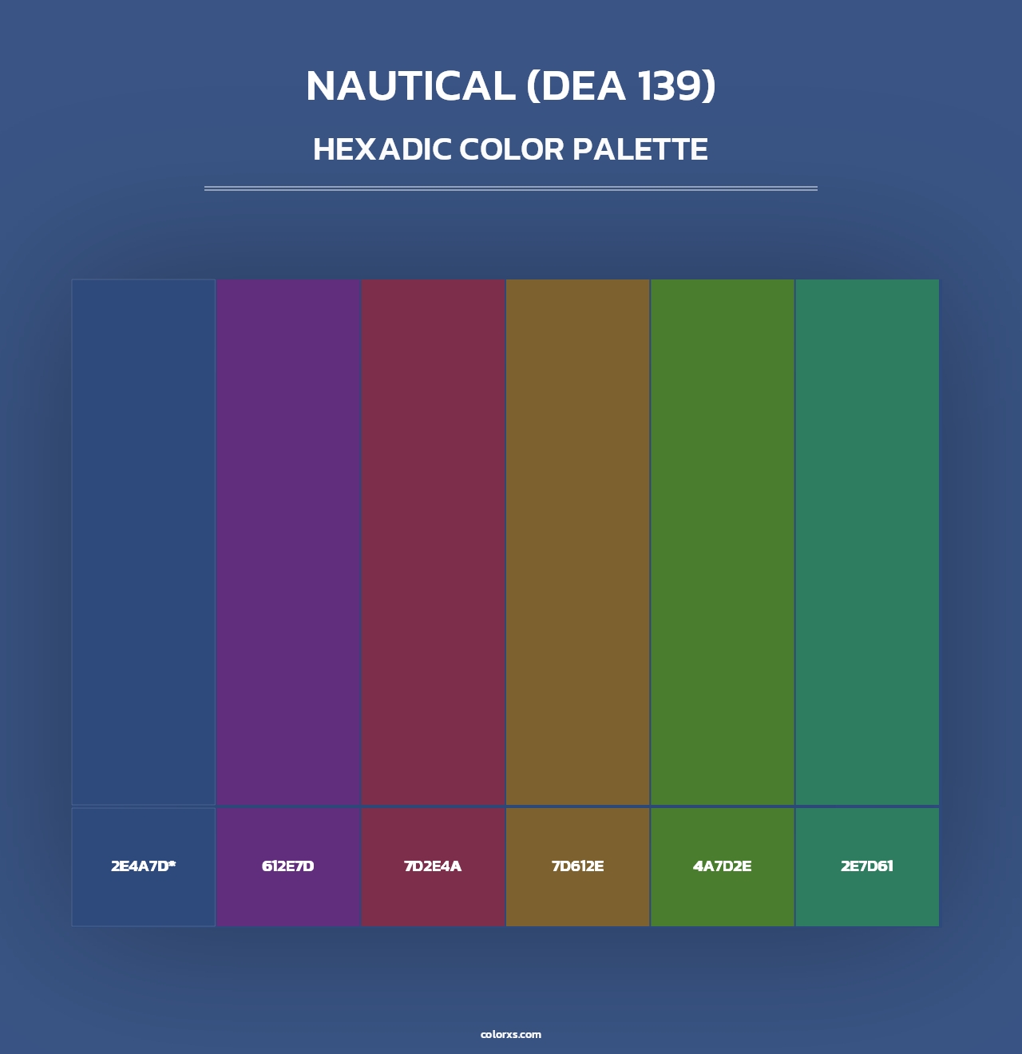1022x1054 pixels.
Task: Select the purple 612E7D color swatch
Action: click(289, 543)
